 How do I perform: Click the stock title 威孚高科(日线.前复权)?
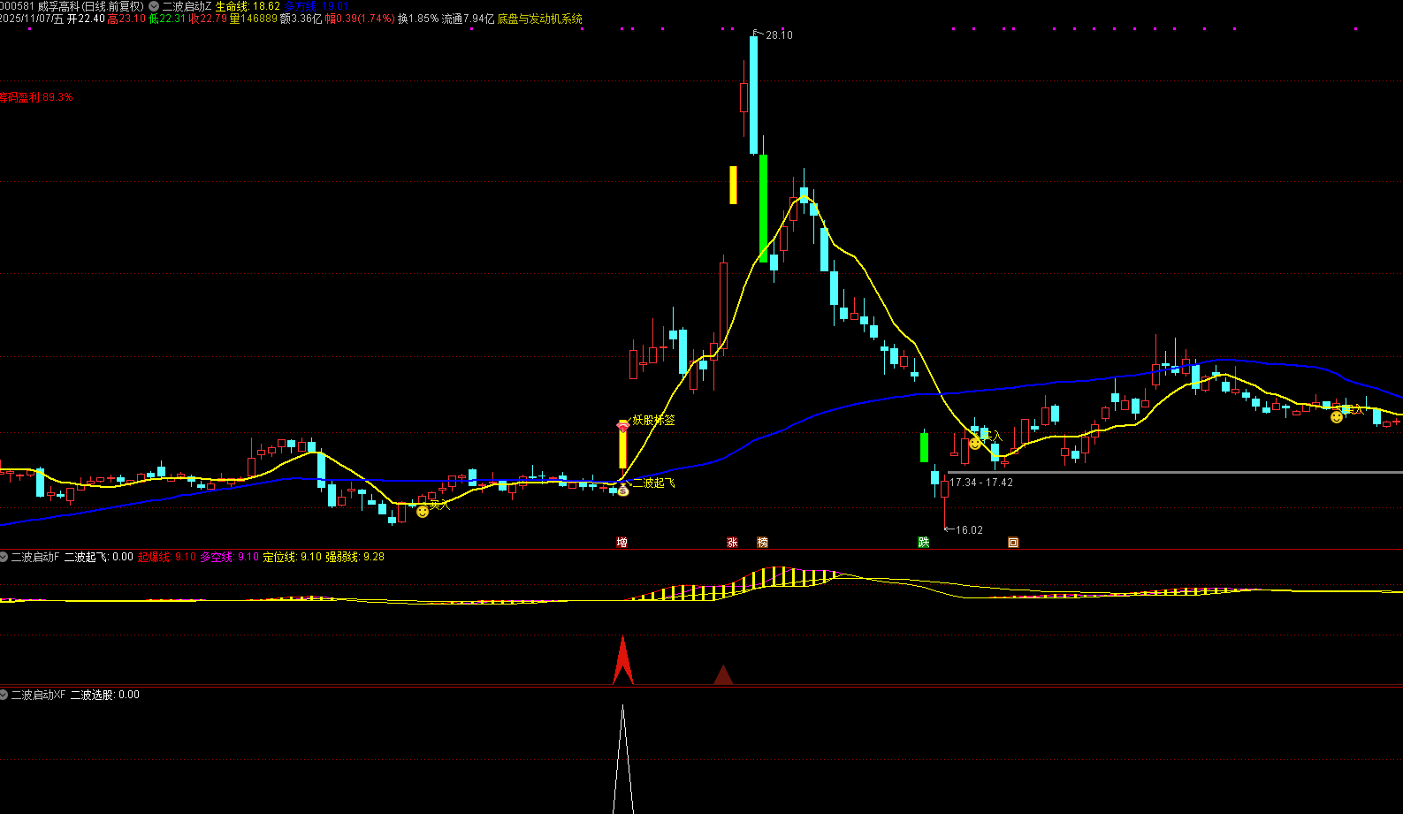click(90, 6)
